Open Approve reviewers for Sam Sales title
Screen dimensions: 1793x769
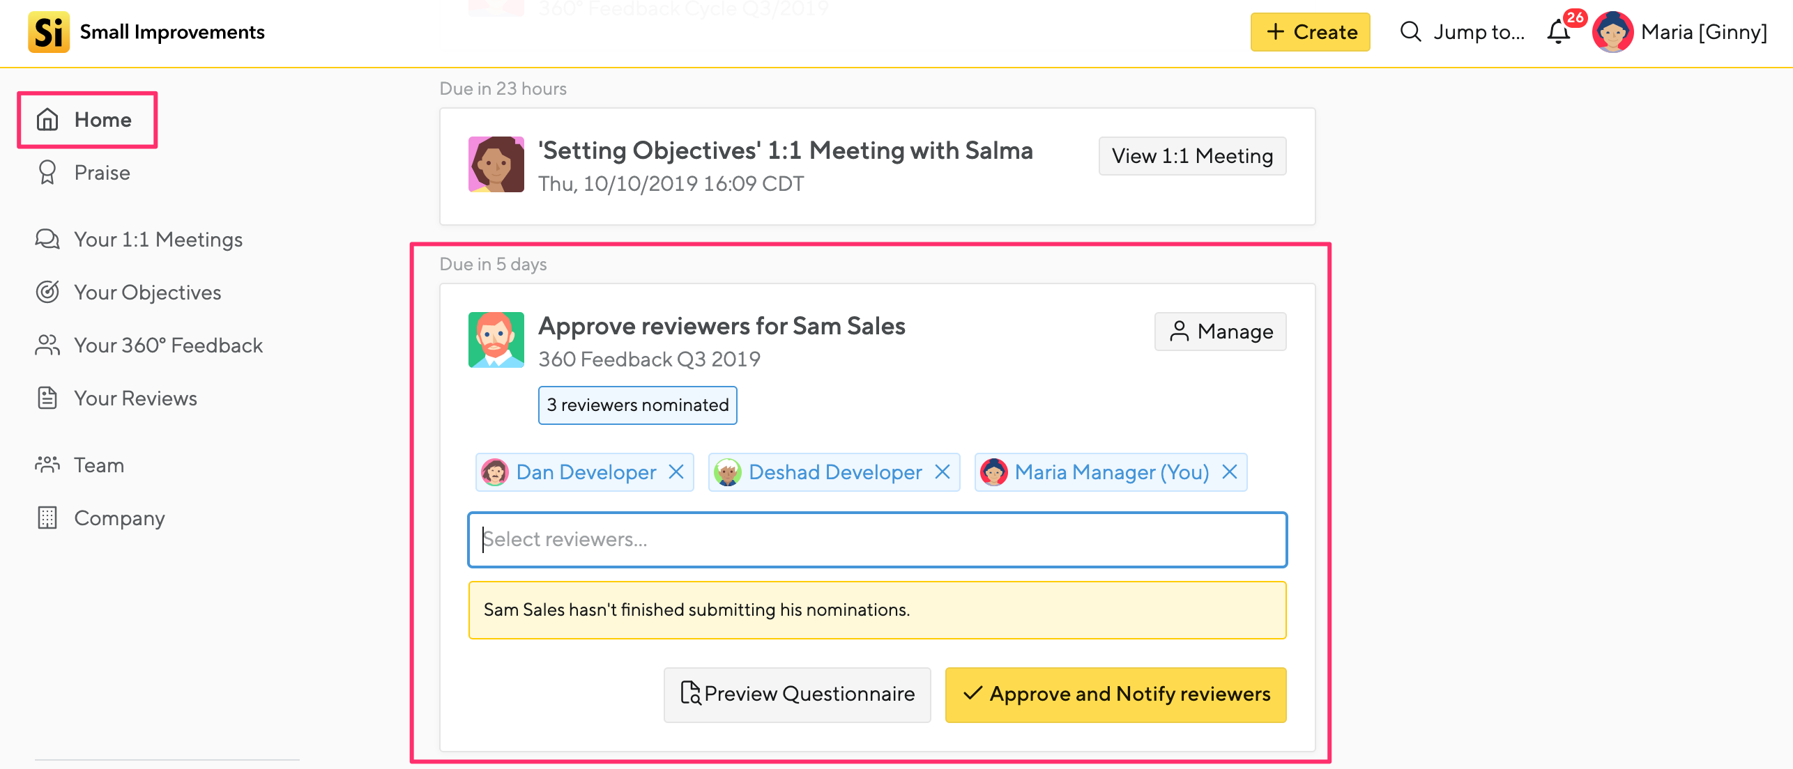click(x=722, y=326)
